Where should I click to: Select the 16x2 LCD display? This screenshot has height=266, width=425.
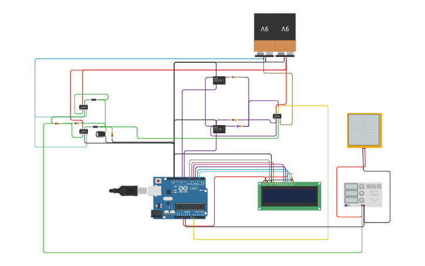point(289,196)
